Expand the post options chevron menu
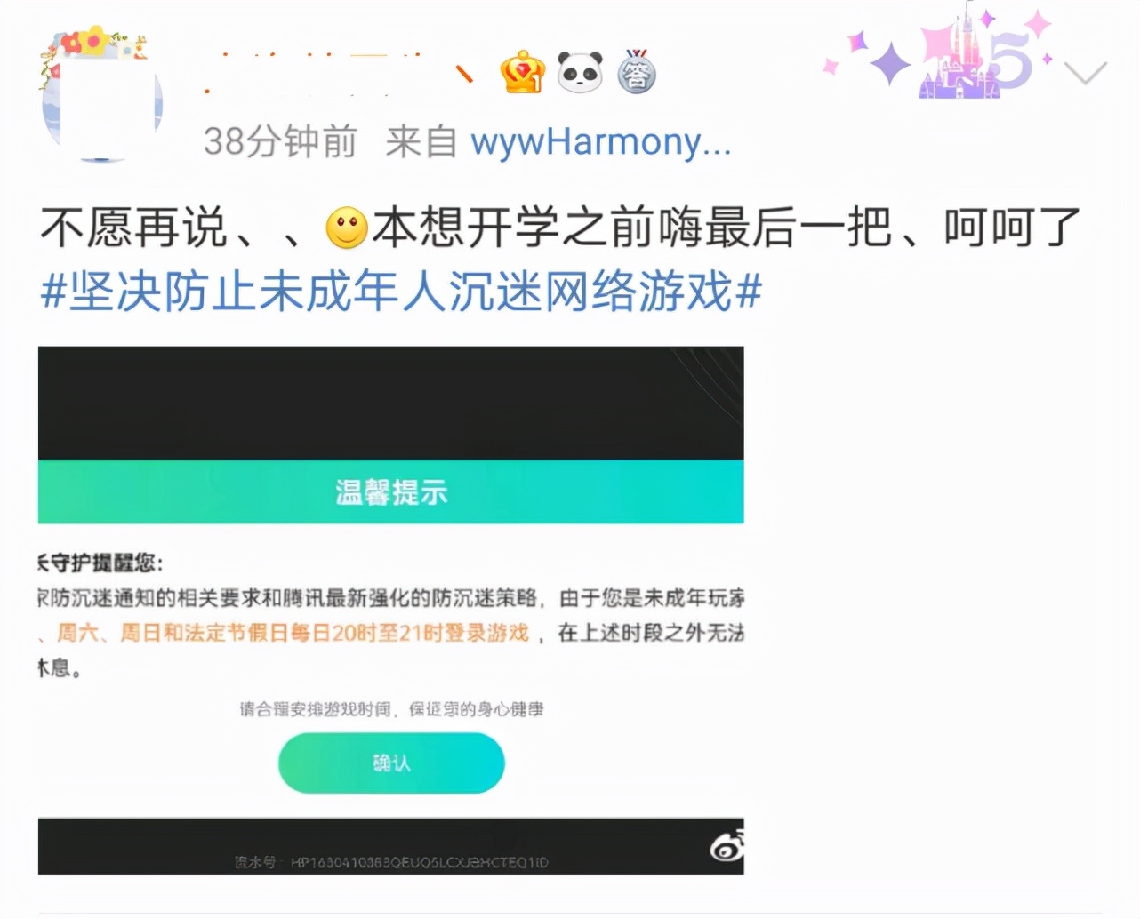The width and height of the screenshot is (1140, 919). tap(1085, 73)
